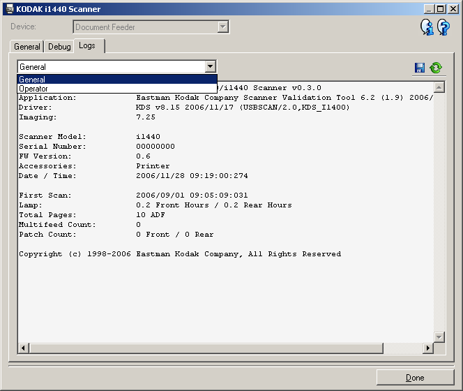463x391 pixels.
Task: Switch to the General tab
Action: coord(27,47)
